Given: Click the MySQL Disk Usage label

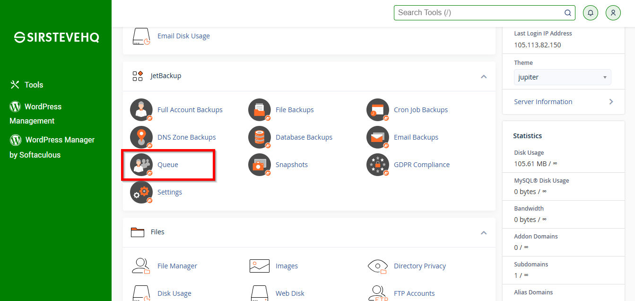Looking at the screenshot, I should click(x=541, y=181).
